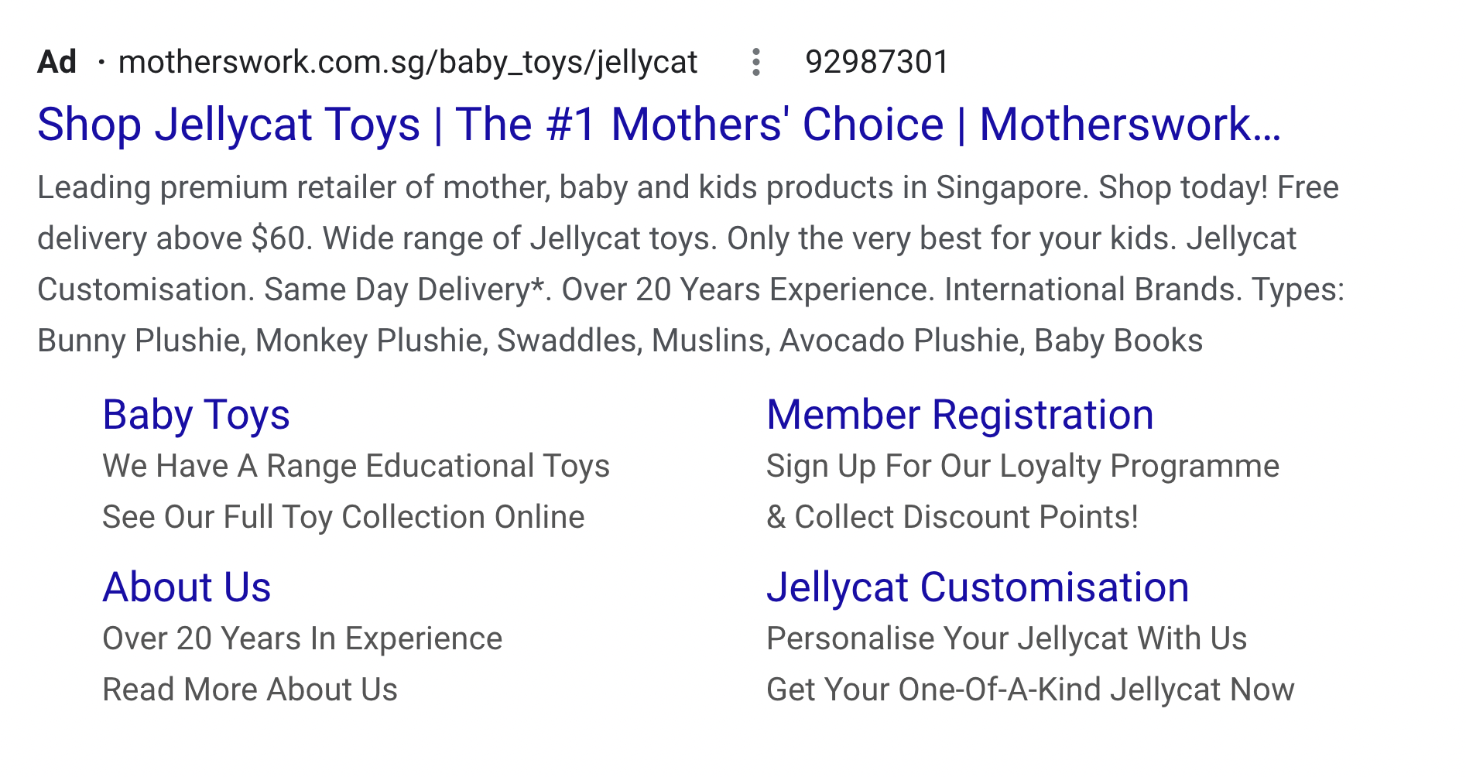The height and width of the screenshot is (777, 1466).
Task: Click the phone number 92987301
Action: (876, 63)
